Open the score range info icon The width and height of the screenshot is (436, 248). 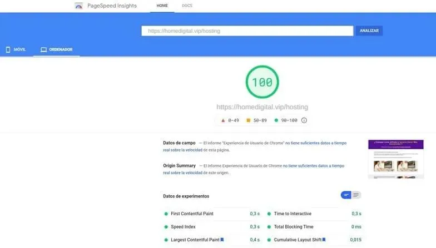304,120
